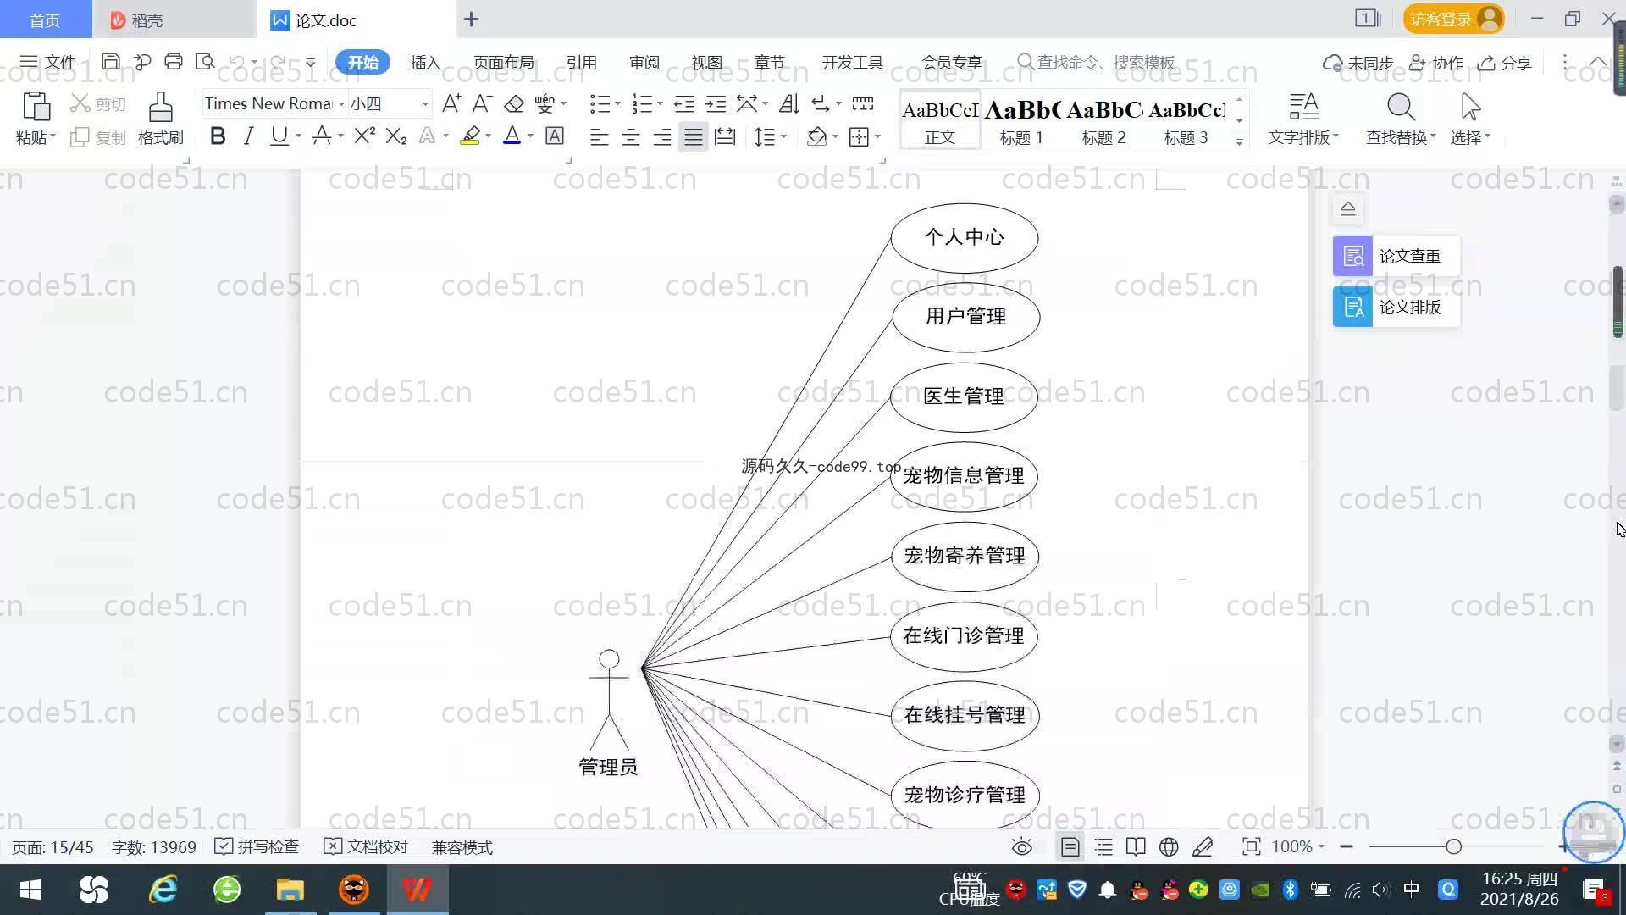Open WPS app in Windows taskbar

(418, 890)
